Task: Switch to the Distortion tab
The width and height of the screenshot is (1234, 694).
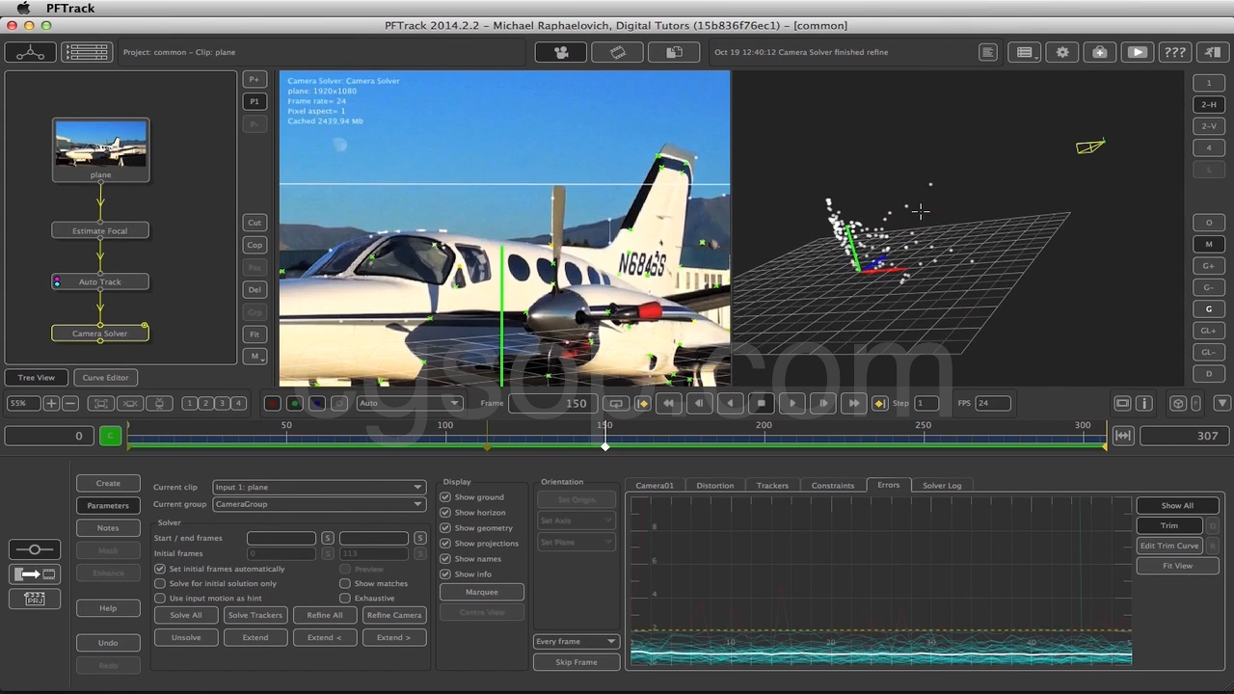Action: pyautogui.click(x=714, y=486)
